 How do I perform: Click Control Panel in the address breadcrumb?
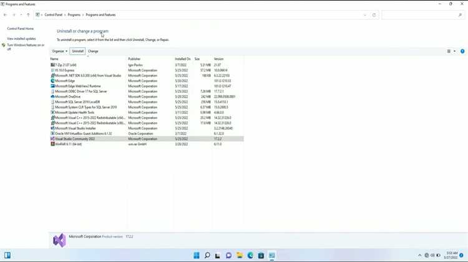coord(54,15)
